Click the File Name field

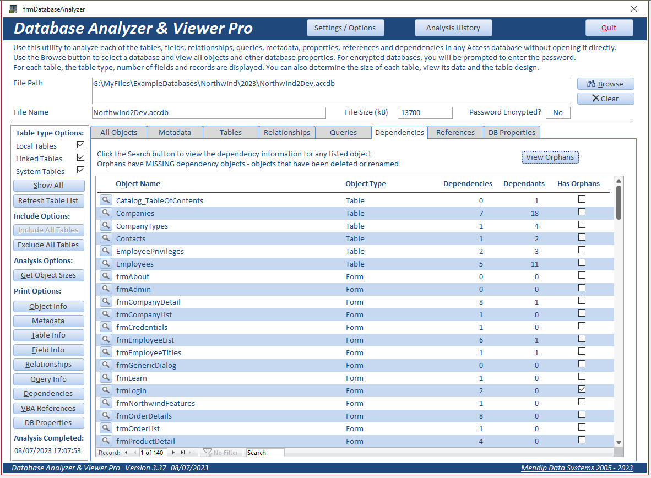click(209, 112)
